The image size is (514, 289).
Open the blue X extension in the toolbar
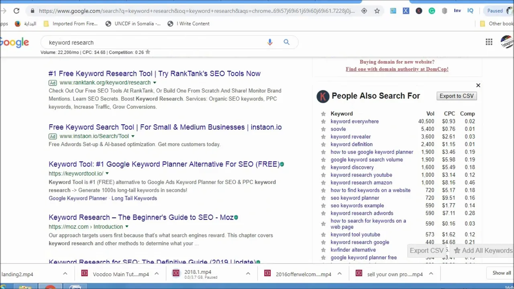(406, 11)
